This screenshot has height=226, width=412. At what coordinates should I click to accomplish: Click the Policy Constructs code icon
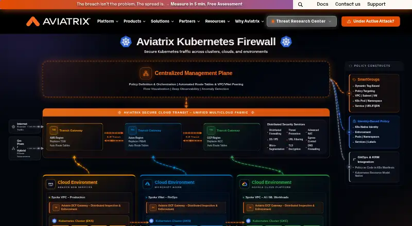(350, 66)
